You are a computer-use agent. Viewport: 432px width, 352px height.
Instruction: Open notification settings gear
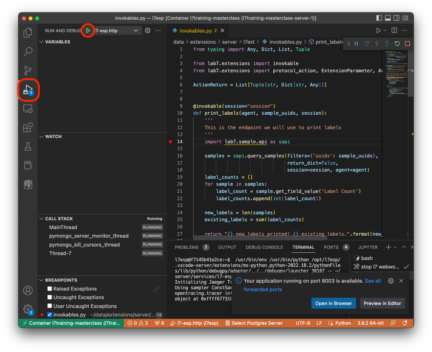[391, 281]
